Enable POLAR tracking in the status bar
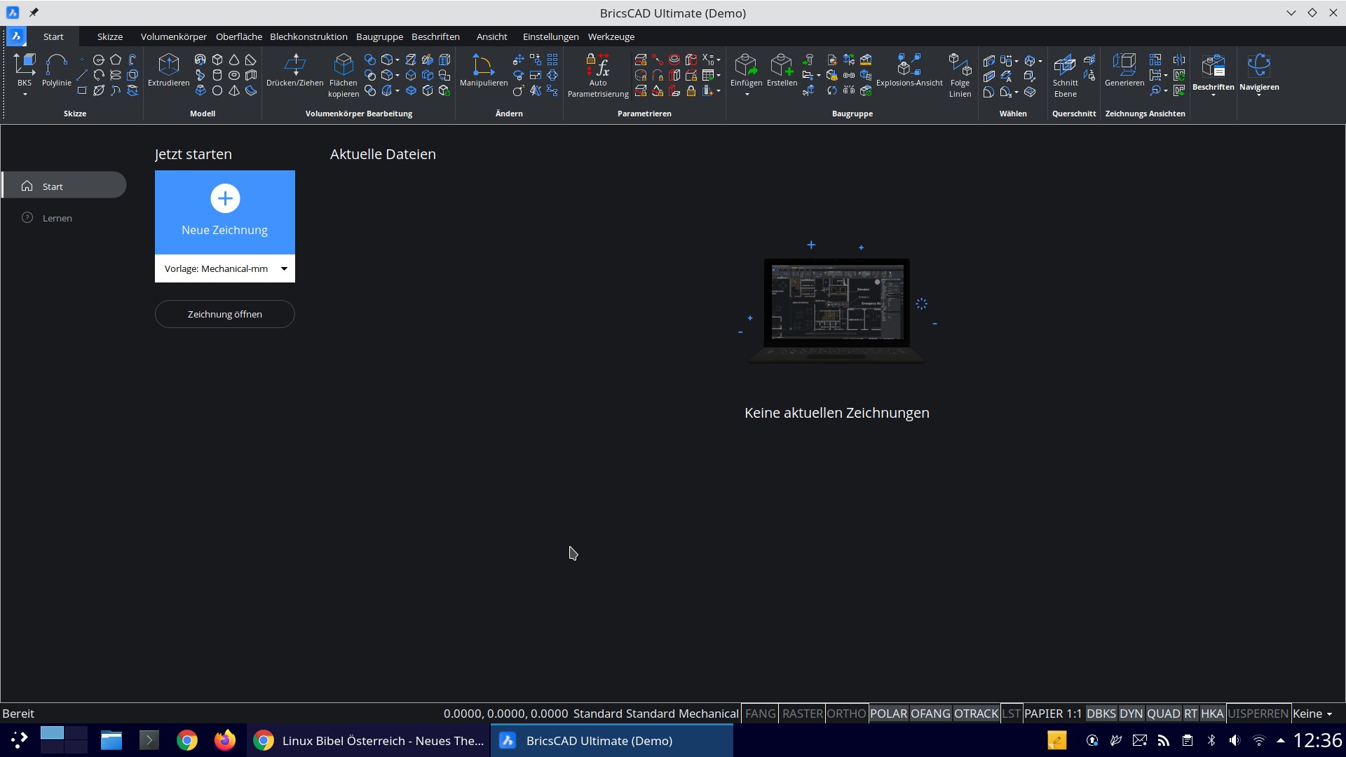Screen dimensions: 1346x757 click(888, 713)
